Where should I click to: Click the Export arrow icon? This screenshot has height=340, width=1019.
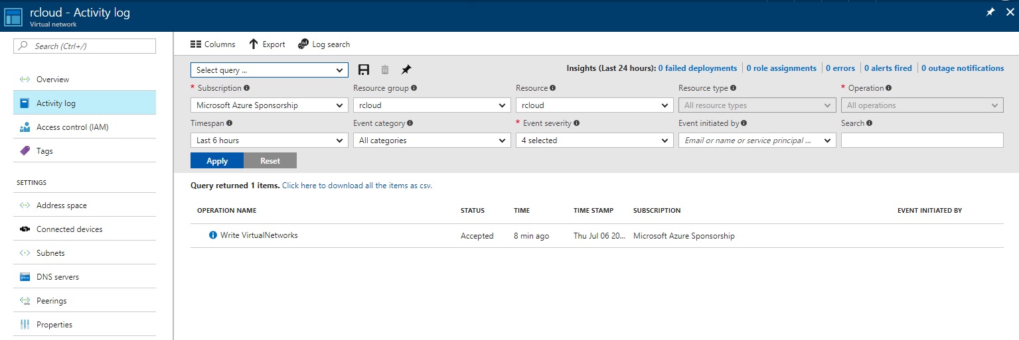click(x=253, y=44)
